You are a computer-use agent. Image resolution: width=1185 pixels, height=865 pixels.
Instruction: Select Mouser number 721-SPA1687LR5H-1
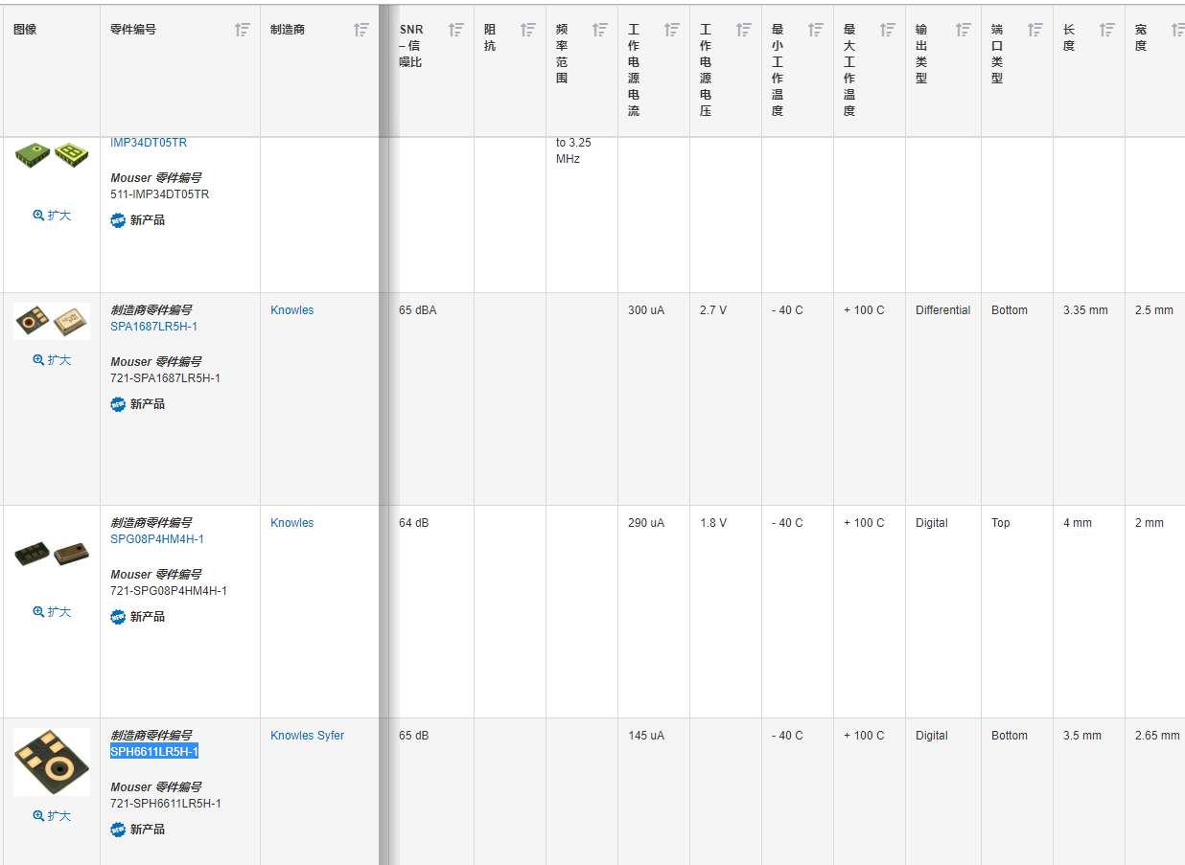coord(166,378)
